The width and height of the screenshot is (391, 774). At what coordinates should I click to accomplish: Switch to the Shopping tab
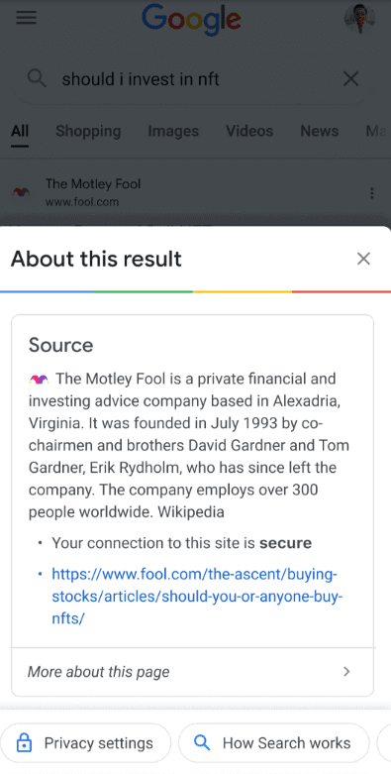pos(88,131)
